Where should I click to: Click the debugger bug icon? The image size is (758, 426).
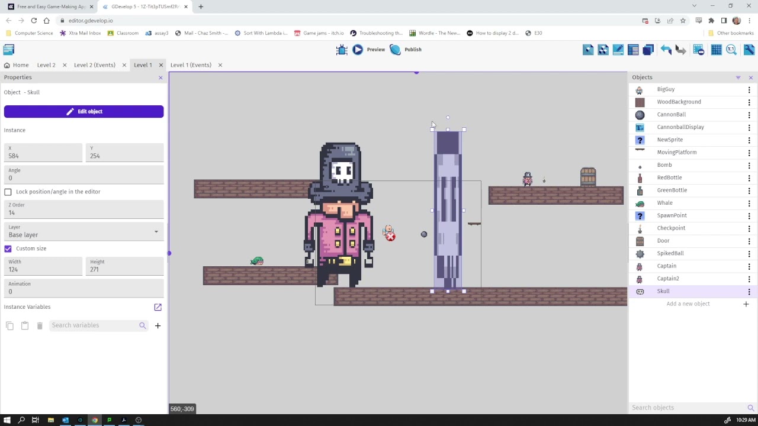pyautogui.click(x=342, y=50)
